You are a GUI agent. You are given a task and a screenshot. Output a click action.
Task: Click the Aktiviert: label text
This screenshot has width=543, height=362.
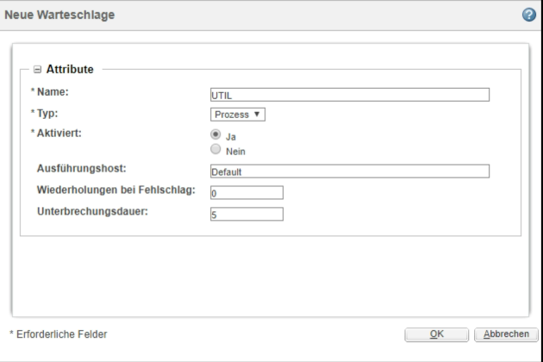[58, 134]
